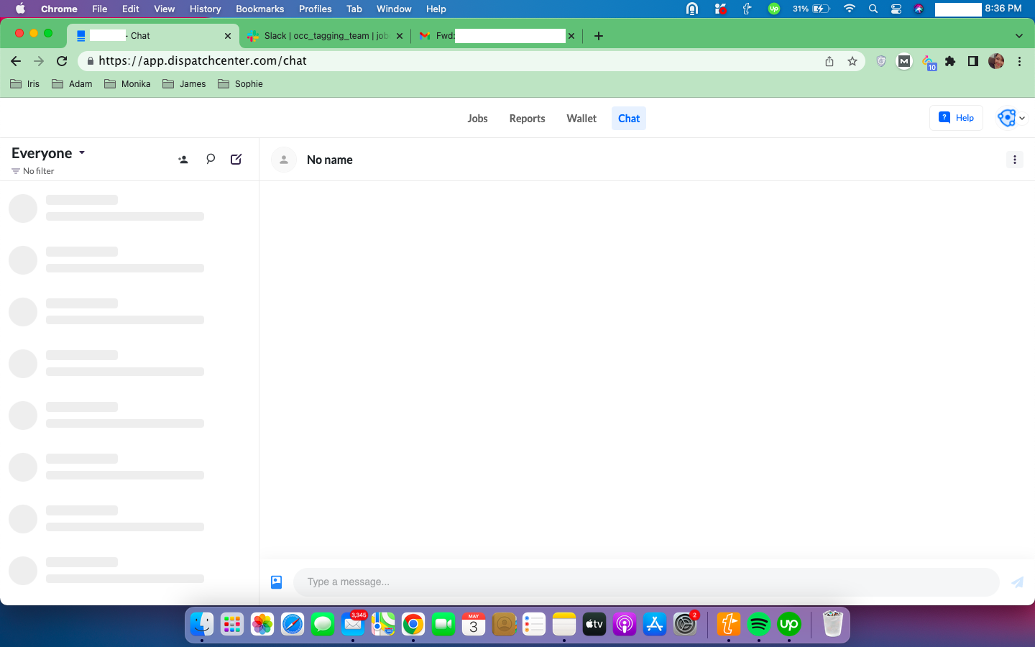This screenshot has width=1035, height=647.
Task: Switch to the Wallet tab
Action: [x=581, y=119]
